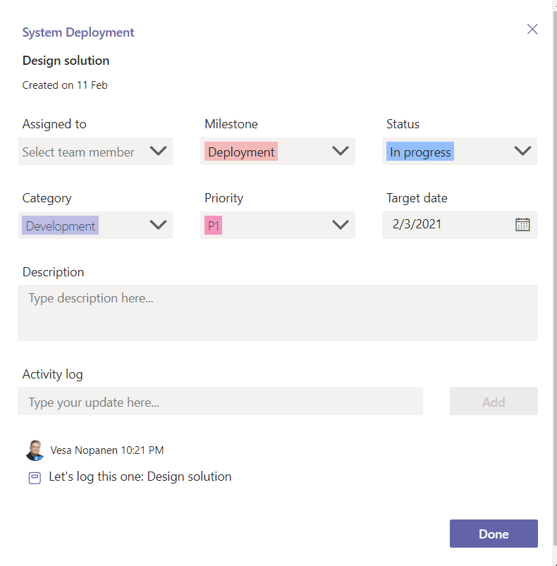Screen dimensions: 557x566
Task: Click the blue In progress status tag
Action: click(420, 152)
